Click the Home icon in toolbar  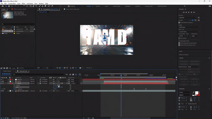(3, 6)
